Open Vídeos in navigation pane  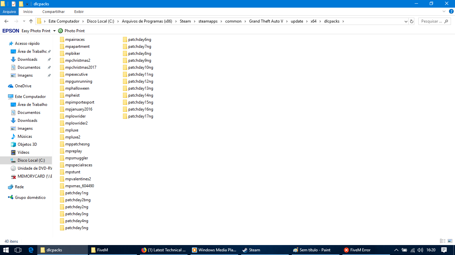click(23, 152)
